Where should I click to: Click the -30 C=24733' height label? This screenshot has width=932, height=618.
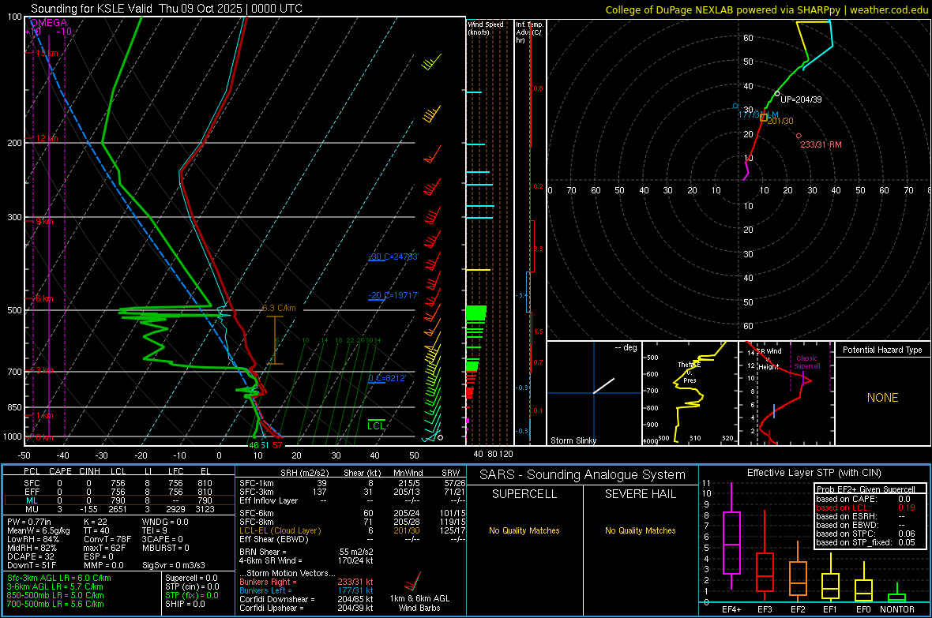[393, 257]
